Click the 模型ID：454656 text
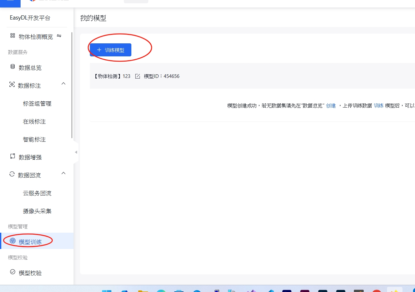 (162, 76)
